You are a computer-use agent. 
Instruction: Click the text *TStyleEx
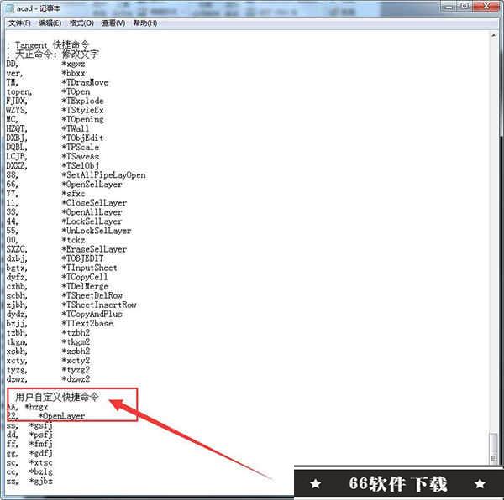tap(83, 110)
